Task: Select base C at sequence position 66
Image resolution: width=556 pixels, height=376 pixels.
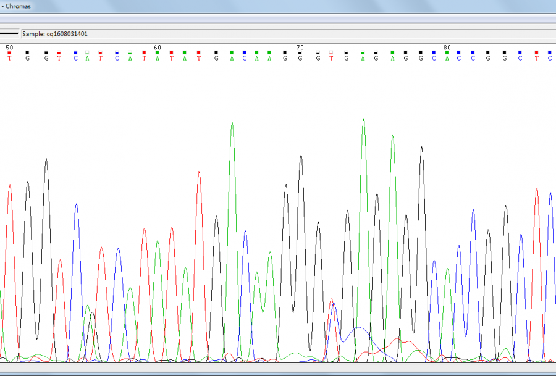Action: 244,58
